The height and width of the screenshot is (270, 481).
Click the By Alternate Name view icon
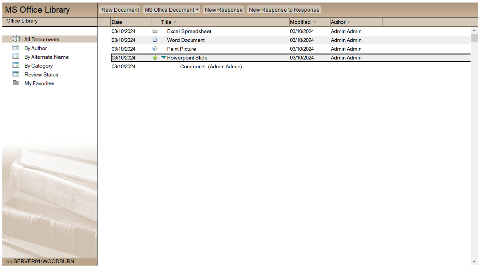click(x=16, y=56)
